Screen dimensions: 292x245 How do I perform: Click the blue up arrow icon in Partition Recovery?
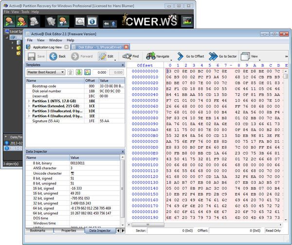(x=113, y=24)
